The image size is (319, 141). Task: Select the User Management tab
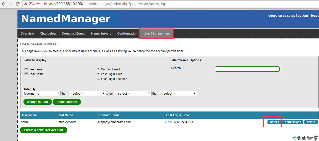157,34
